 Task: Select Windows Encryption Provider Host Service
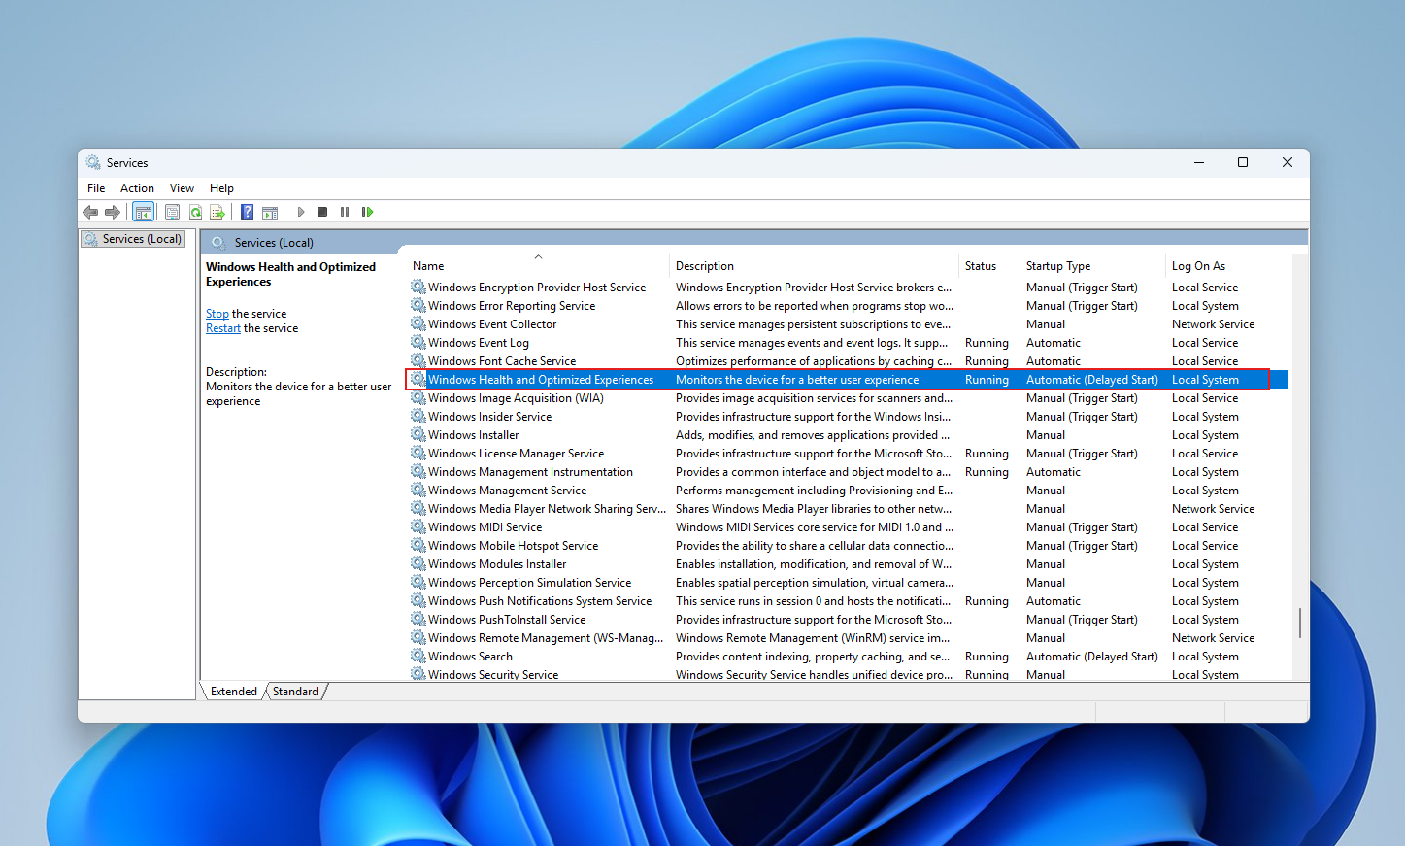[x=537, y=288]
